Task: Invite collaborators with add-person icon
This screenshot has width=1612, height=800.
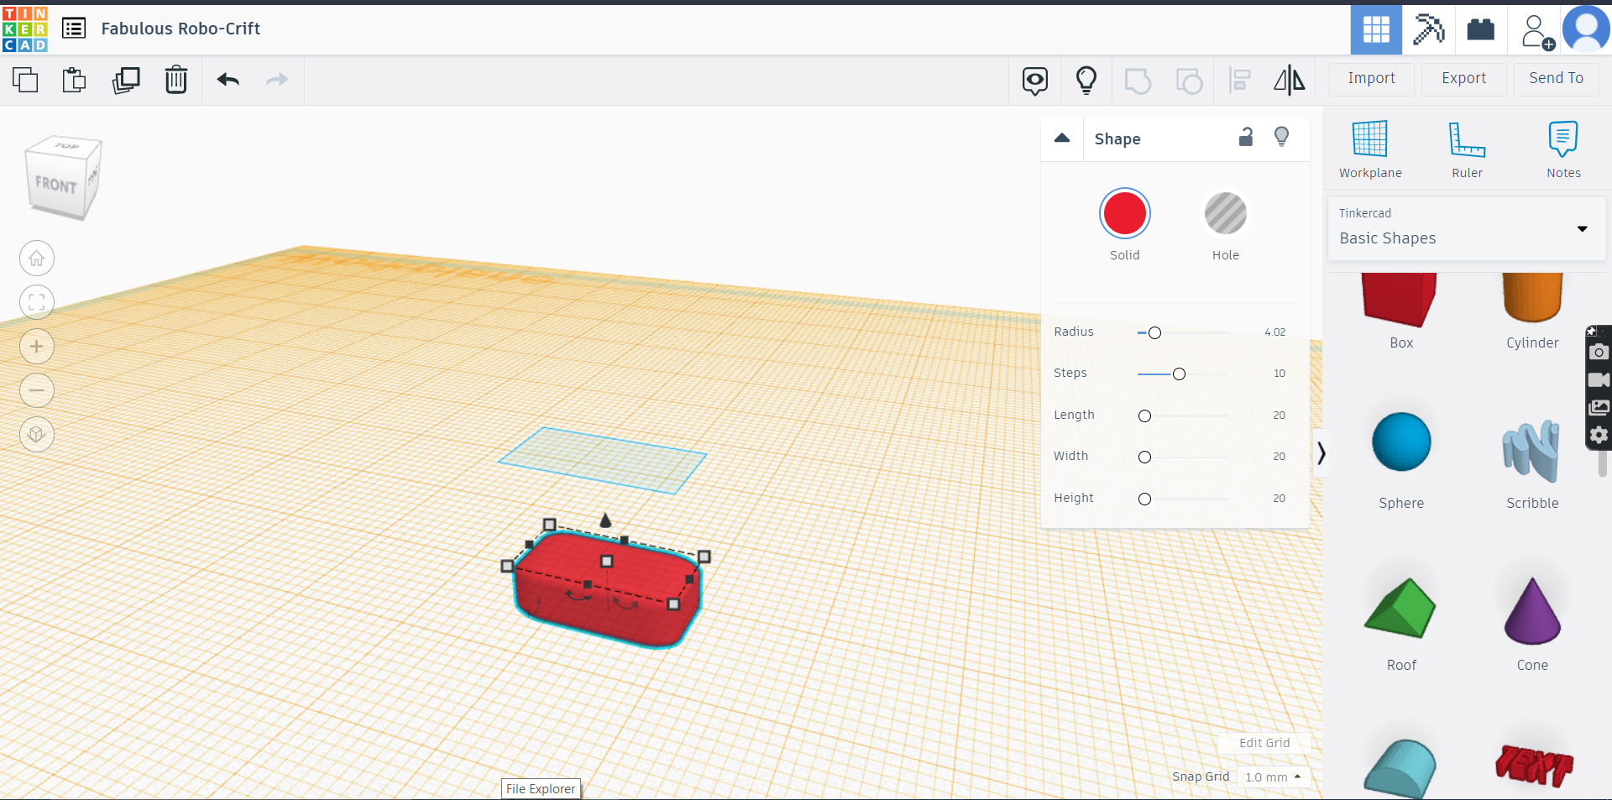Action: (1536, 31)
